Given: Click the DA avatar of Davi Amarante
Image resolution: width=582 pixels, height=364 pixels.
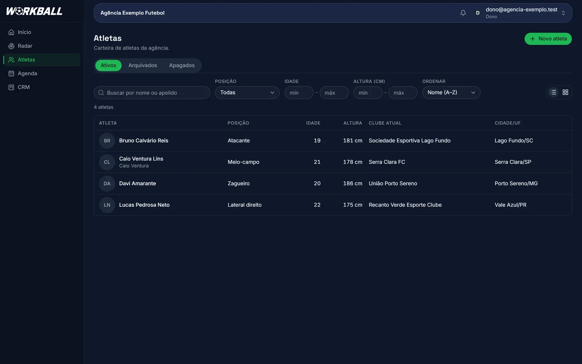Looking at the screenshot, I should pyautogui.click(x=107, y=184).
